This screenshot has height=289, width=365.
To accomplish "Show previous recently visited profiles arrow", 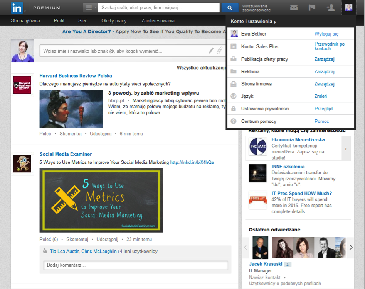I will (x=246, y=247).
